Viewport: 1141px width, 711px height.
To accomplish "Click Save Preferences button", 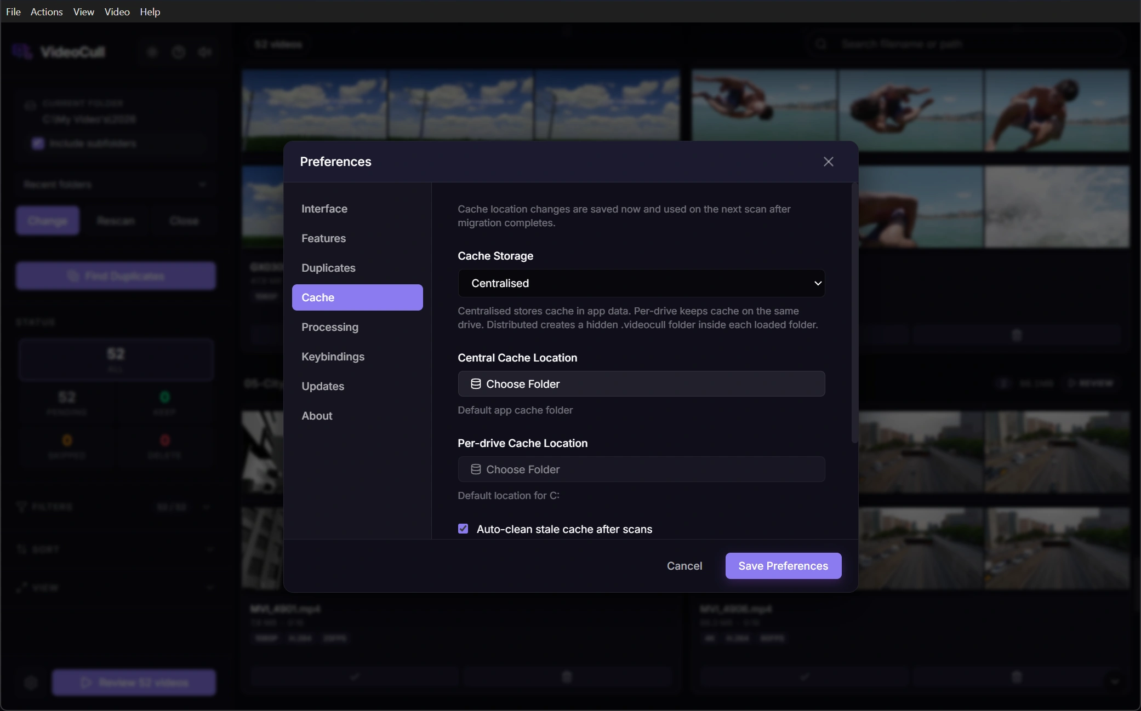I will pos(783,566).
